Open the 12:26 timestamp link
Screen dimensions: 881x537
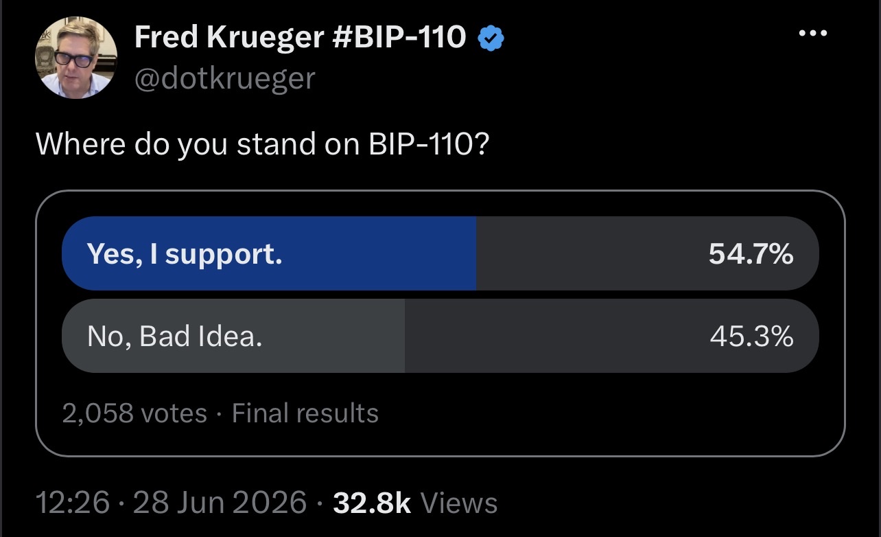73,503
